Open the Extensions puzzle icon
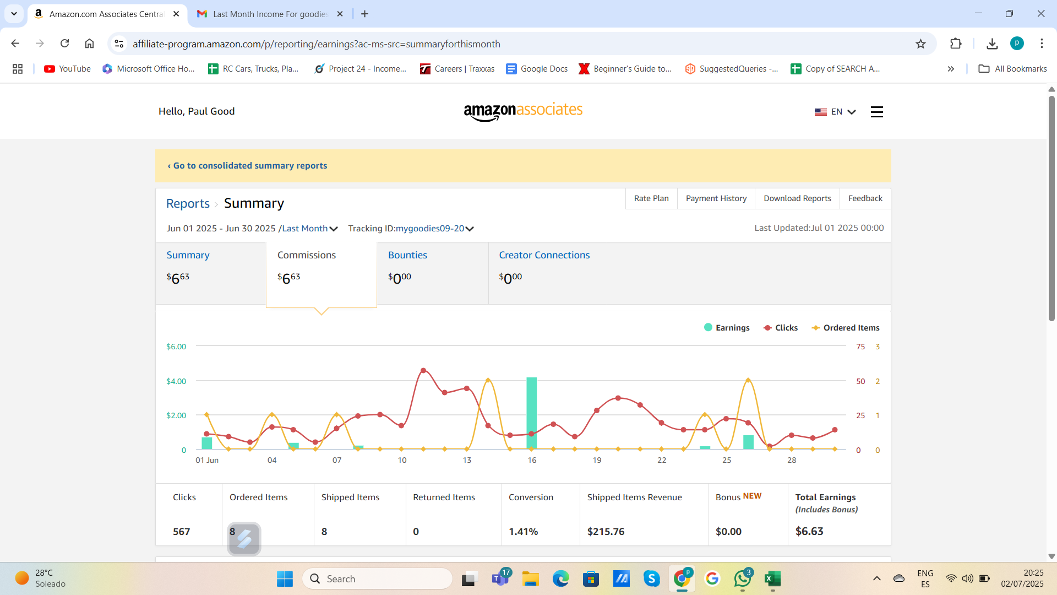This screenshot has width=1057, height=595. [x=956, y=44]
